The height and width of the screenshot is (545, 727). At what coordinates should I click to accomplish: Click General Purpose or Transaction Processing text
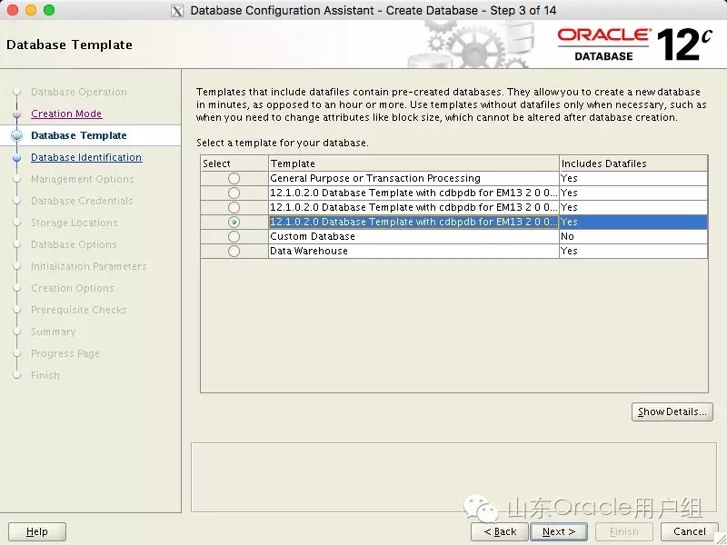pyautogui.click(x=375, y=178)
